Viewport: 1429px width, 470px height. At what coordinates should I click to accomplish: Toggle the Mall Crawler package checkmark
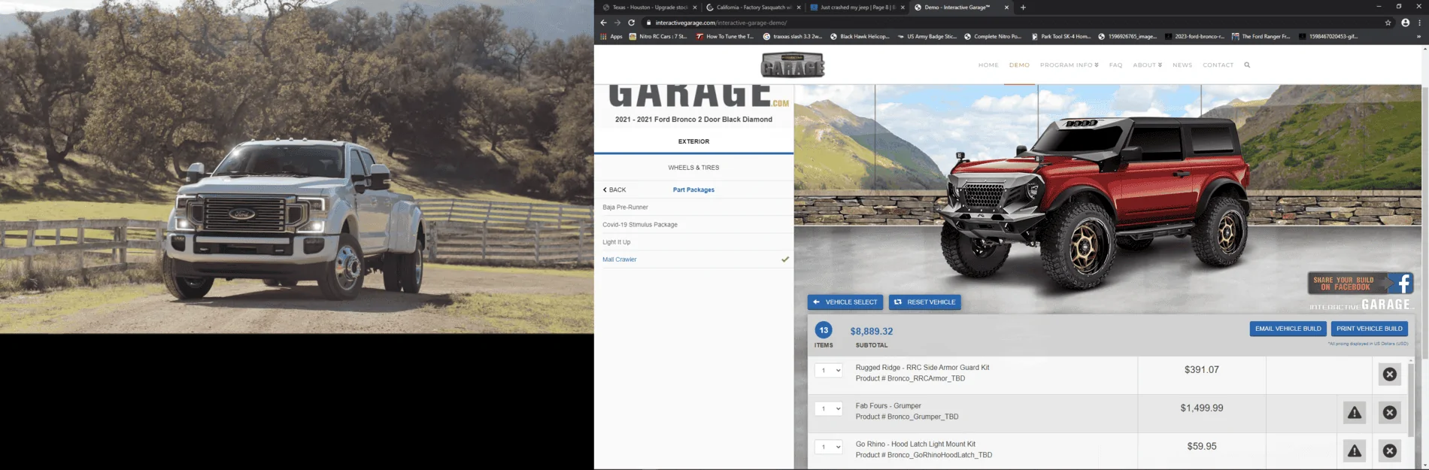[785, 259]
